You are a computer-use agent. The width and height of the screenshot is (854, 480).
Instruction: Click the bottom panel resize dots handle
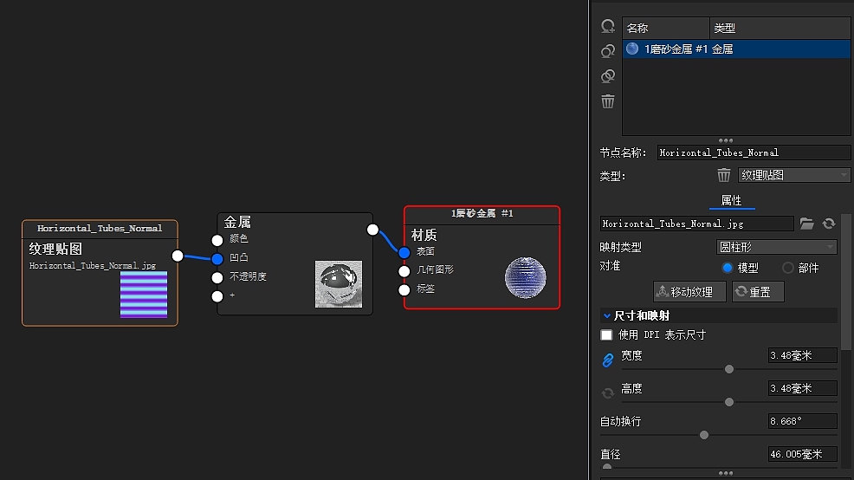click(x=726, y=473)
